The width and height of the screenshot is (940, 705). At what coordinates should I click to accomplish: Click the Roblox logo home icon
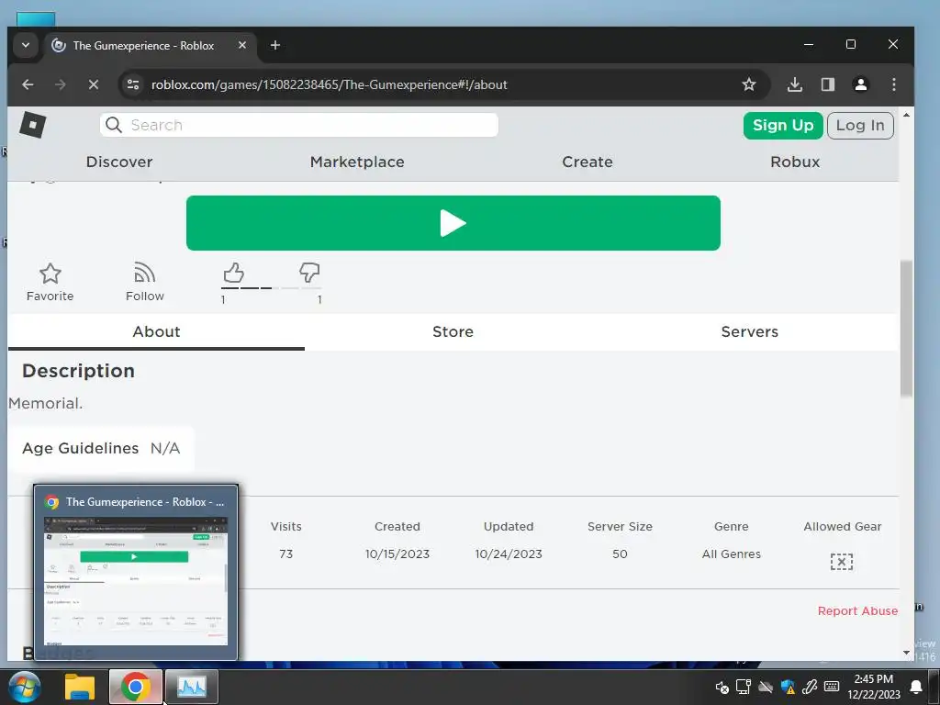(x=32, y=125)
